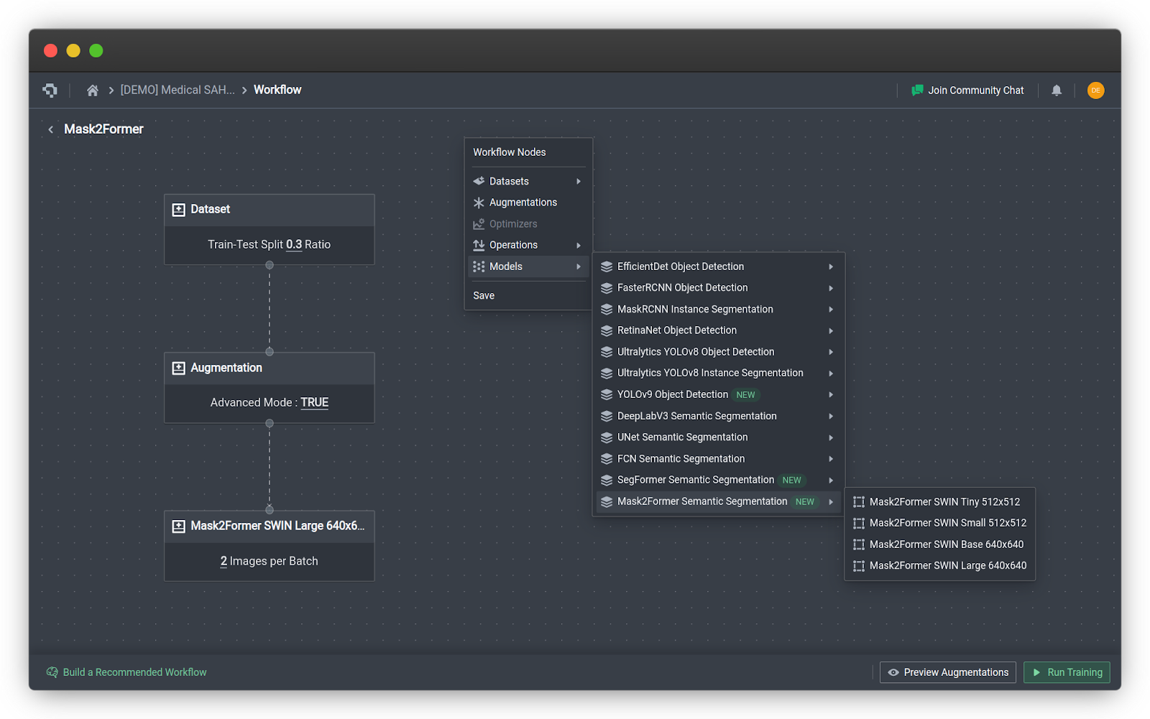Click the Dataset node expand icon
Screen dimensions: 1150x719
click(178, 210)
